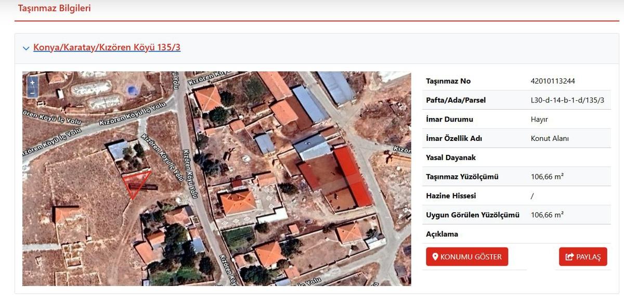Viewport: 624px width, 300px height.
Task: Select the Taşınmaz Bilgileri heading
Action: (55, 8)
